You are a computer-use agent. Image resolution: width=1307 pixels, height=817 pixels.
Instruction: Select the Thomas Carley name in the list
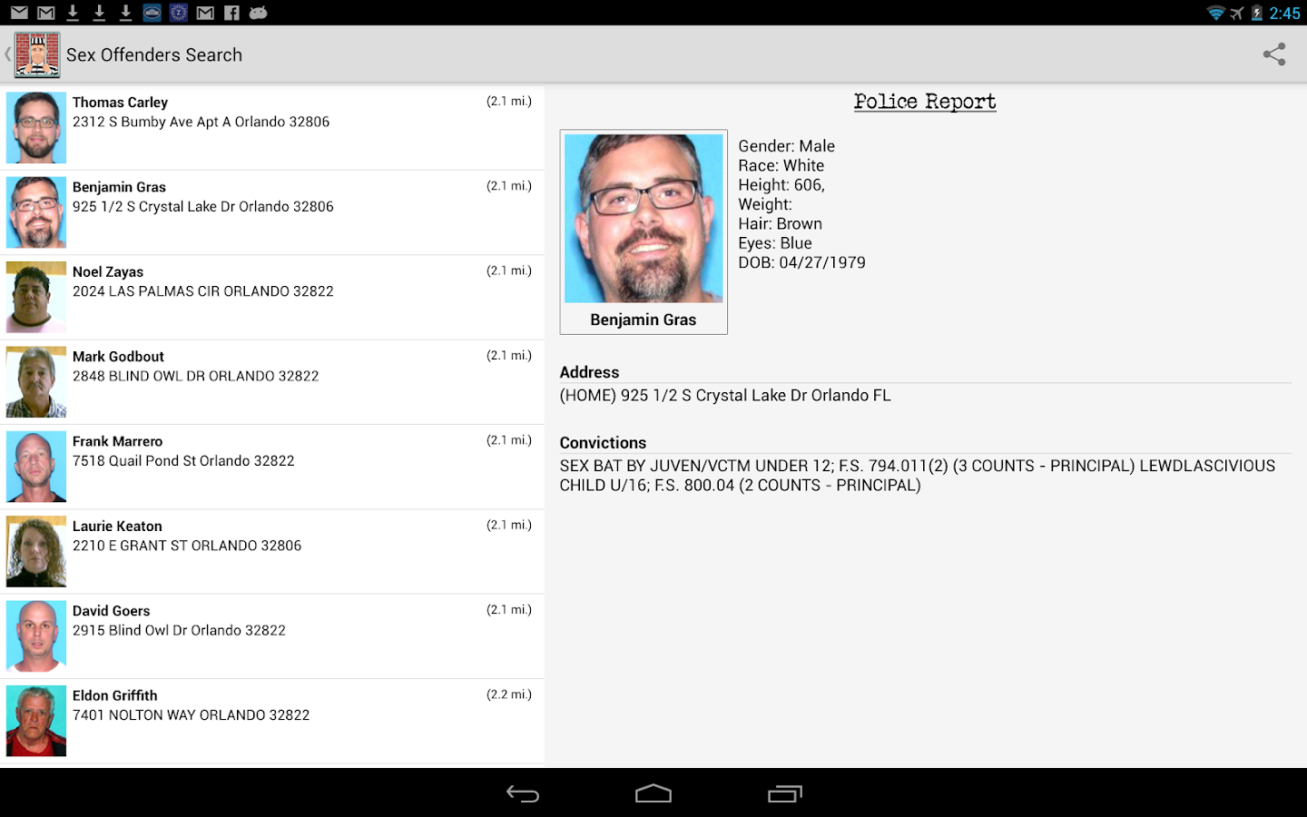pyautogui.click(x=120, y=103)
